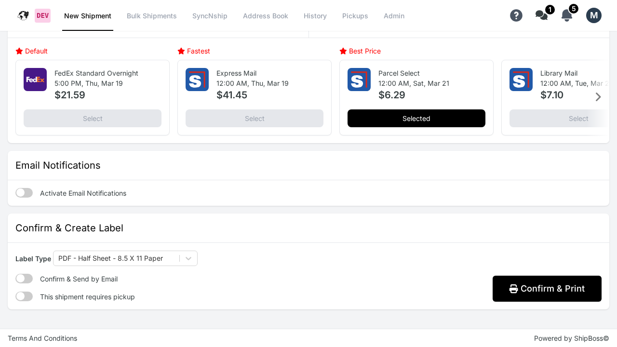The width and height of the screenshot is (617, 347).
Task: Click the FedEx logo on Standard Overnight card
Action: point(35,79)
